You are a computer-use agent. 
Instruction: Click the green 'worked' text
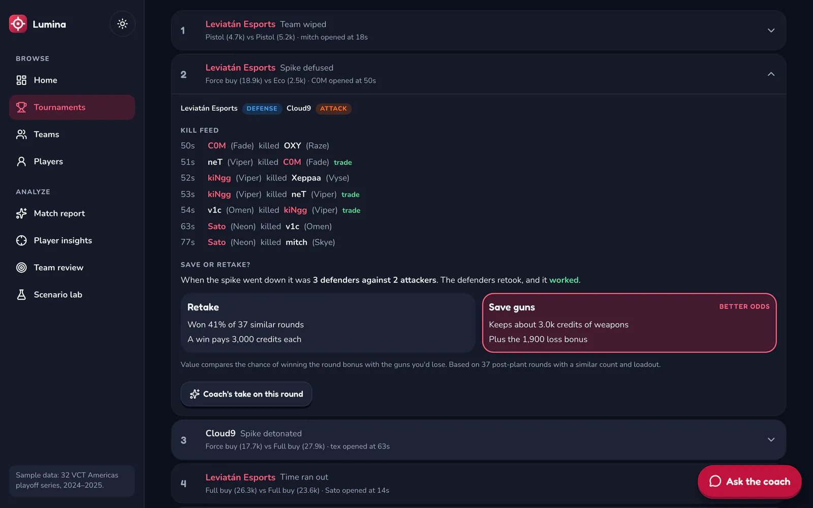coord(564,280)
